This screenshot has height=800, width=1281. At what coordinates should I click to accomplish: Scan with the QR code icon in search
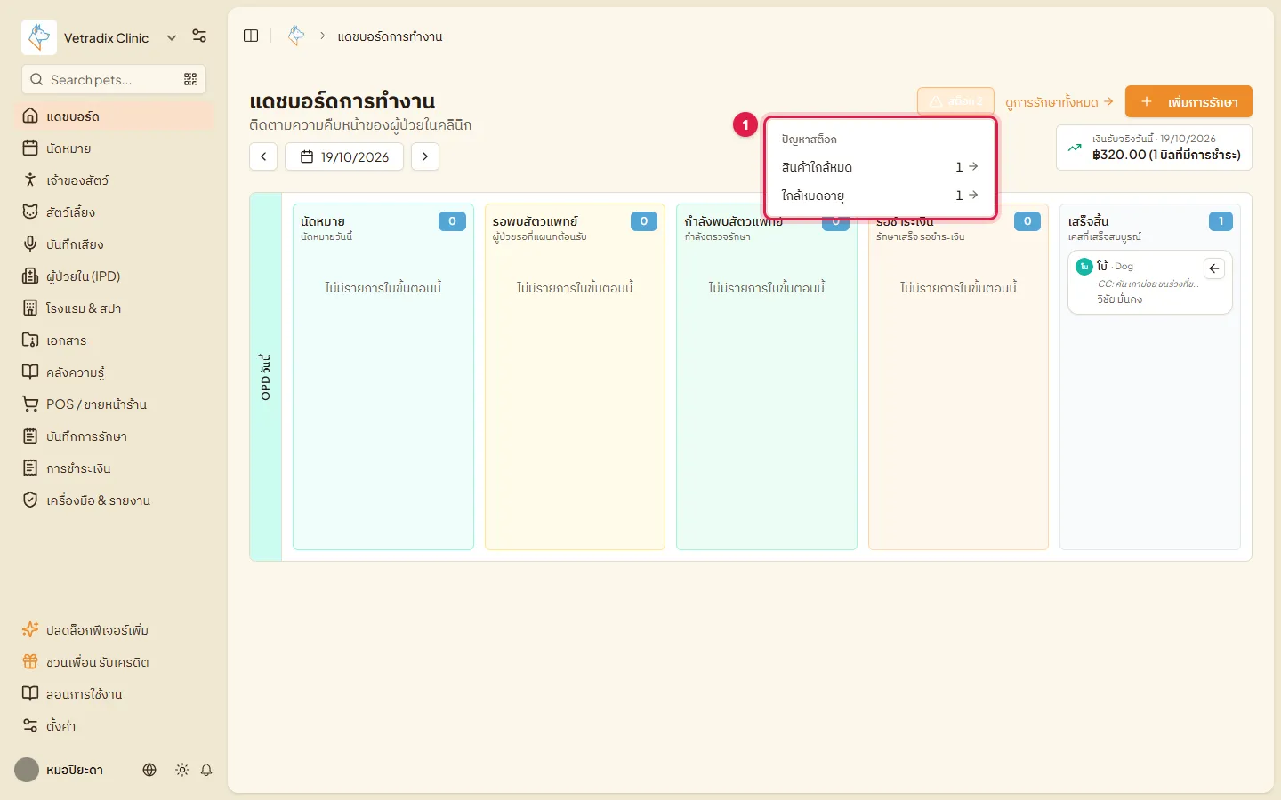point(190,79)
